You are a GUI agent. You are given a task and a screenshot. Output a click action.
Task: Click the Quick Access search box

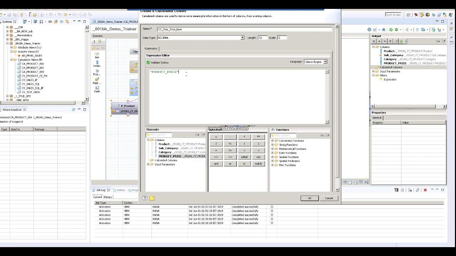pos(393,15)
